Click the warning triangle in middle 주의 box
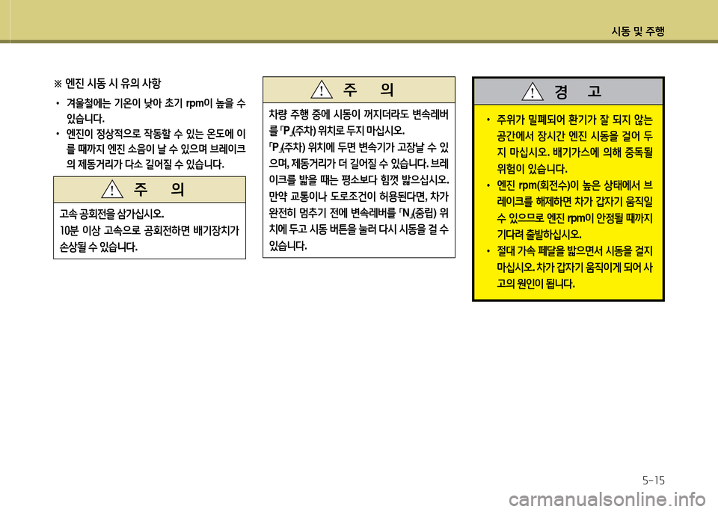Image resolution: width=718 pixels, height=512 pixels. click(322, 90)
